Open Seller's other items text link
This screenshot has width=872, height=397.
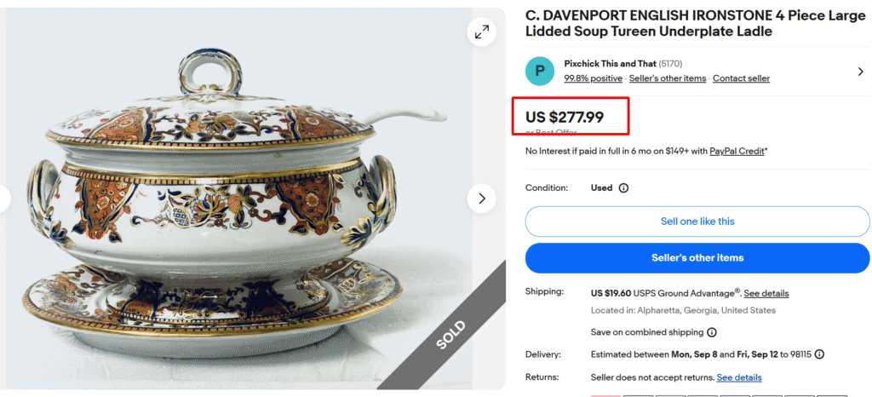(x=668, y=78)
